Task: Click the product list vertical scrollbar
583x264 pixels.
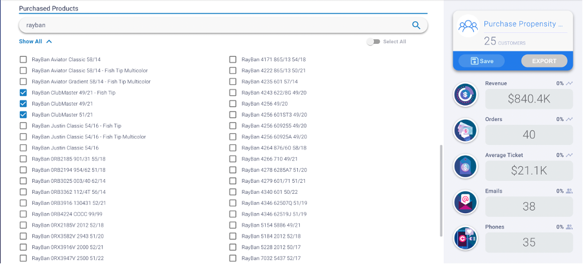Action: (x=441, y=190)
